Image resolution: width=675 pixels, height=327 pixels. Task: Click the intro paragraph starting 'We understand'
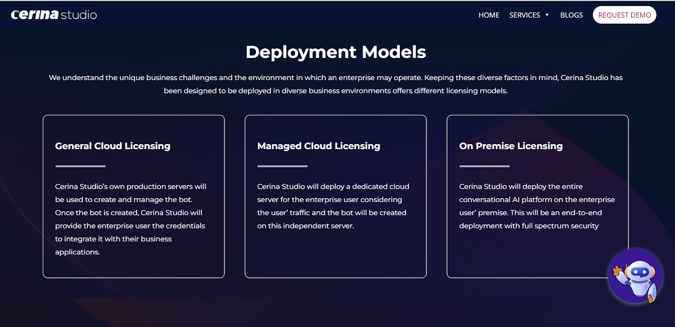coord(336,84)
